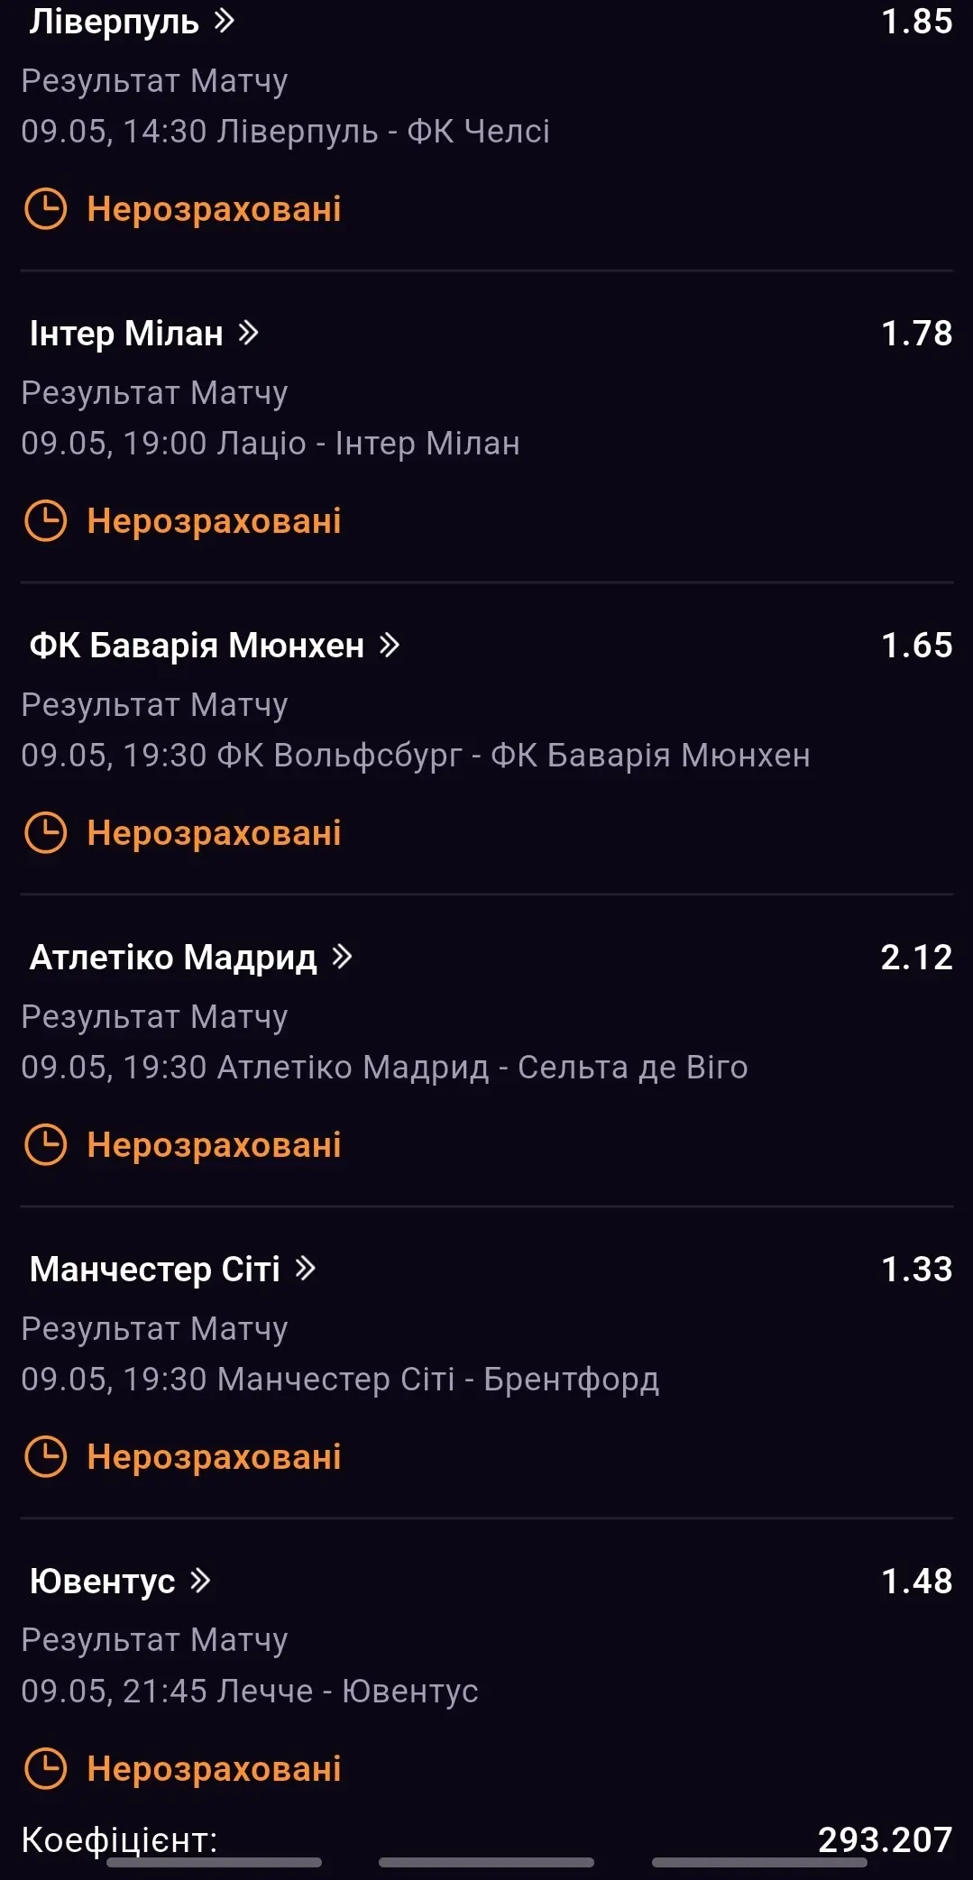Open the ФК Вольфсбург - ФК Баварія Мюнхен match
Screen dimensions: 973x1880
pos(416,756)
